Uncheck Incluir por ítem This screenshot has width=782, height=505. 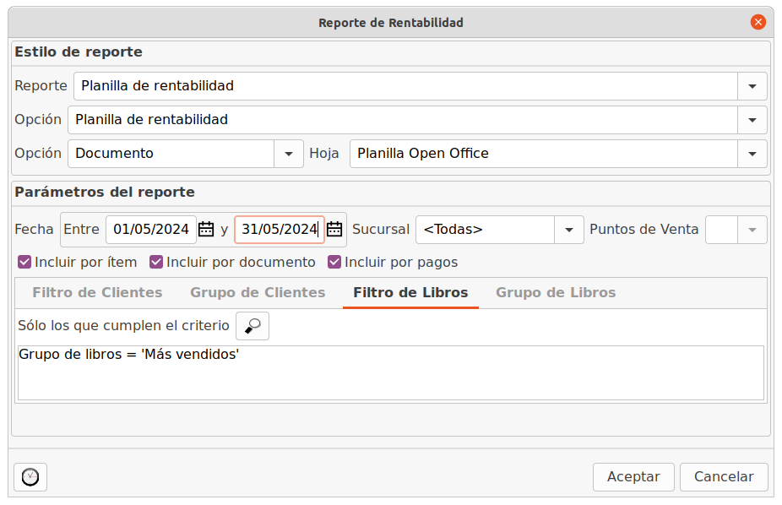tap(24, 263)
